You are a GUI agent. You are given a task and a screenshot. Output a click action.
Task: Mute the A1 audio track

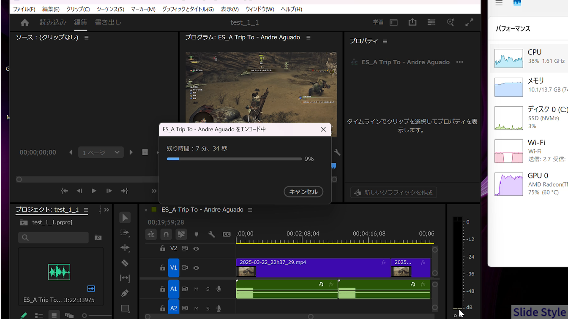(196, 289)
